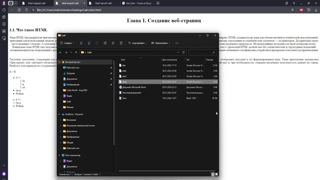This screenshot has height=180, width=320.
Task: Open browser menu hamburger icon
Action: coord(294,3)
